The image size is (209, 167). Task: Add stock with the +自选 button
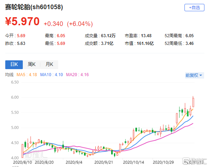click(194, 8)
